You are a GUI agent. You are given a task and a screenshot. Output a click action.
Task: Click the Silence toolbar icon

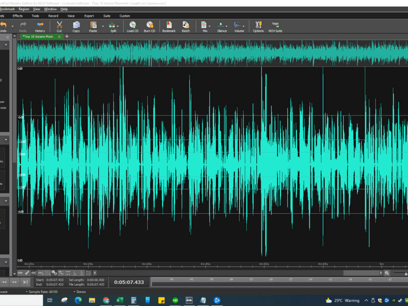pyautogui.click(x=221, y=25)
